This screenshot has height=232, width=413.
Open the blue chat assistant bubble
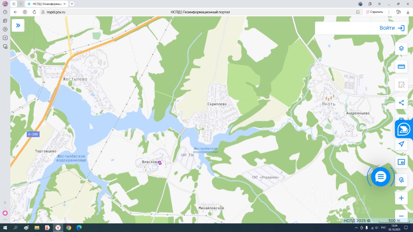tap(381, 177)
